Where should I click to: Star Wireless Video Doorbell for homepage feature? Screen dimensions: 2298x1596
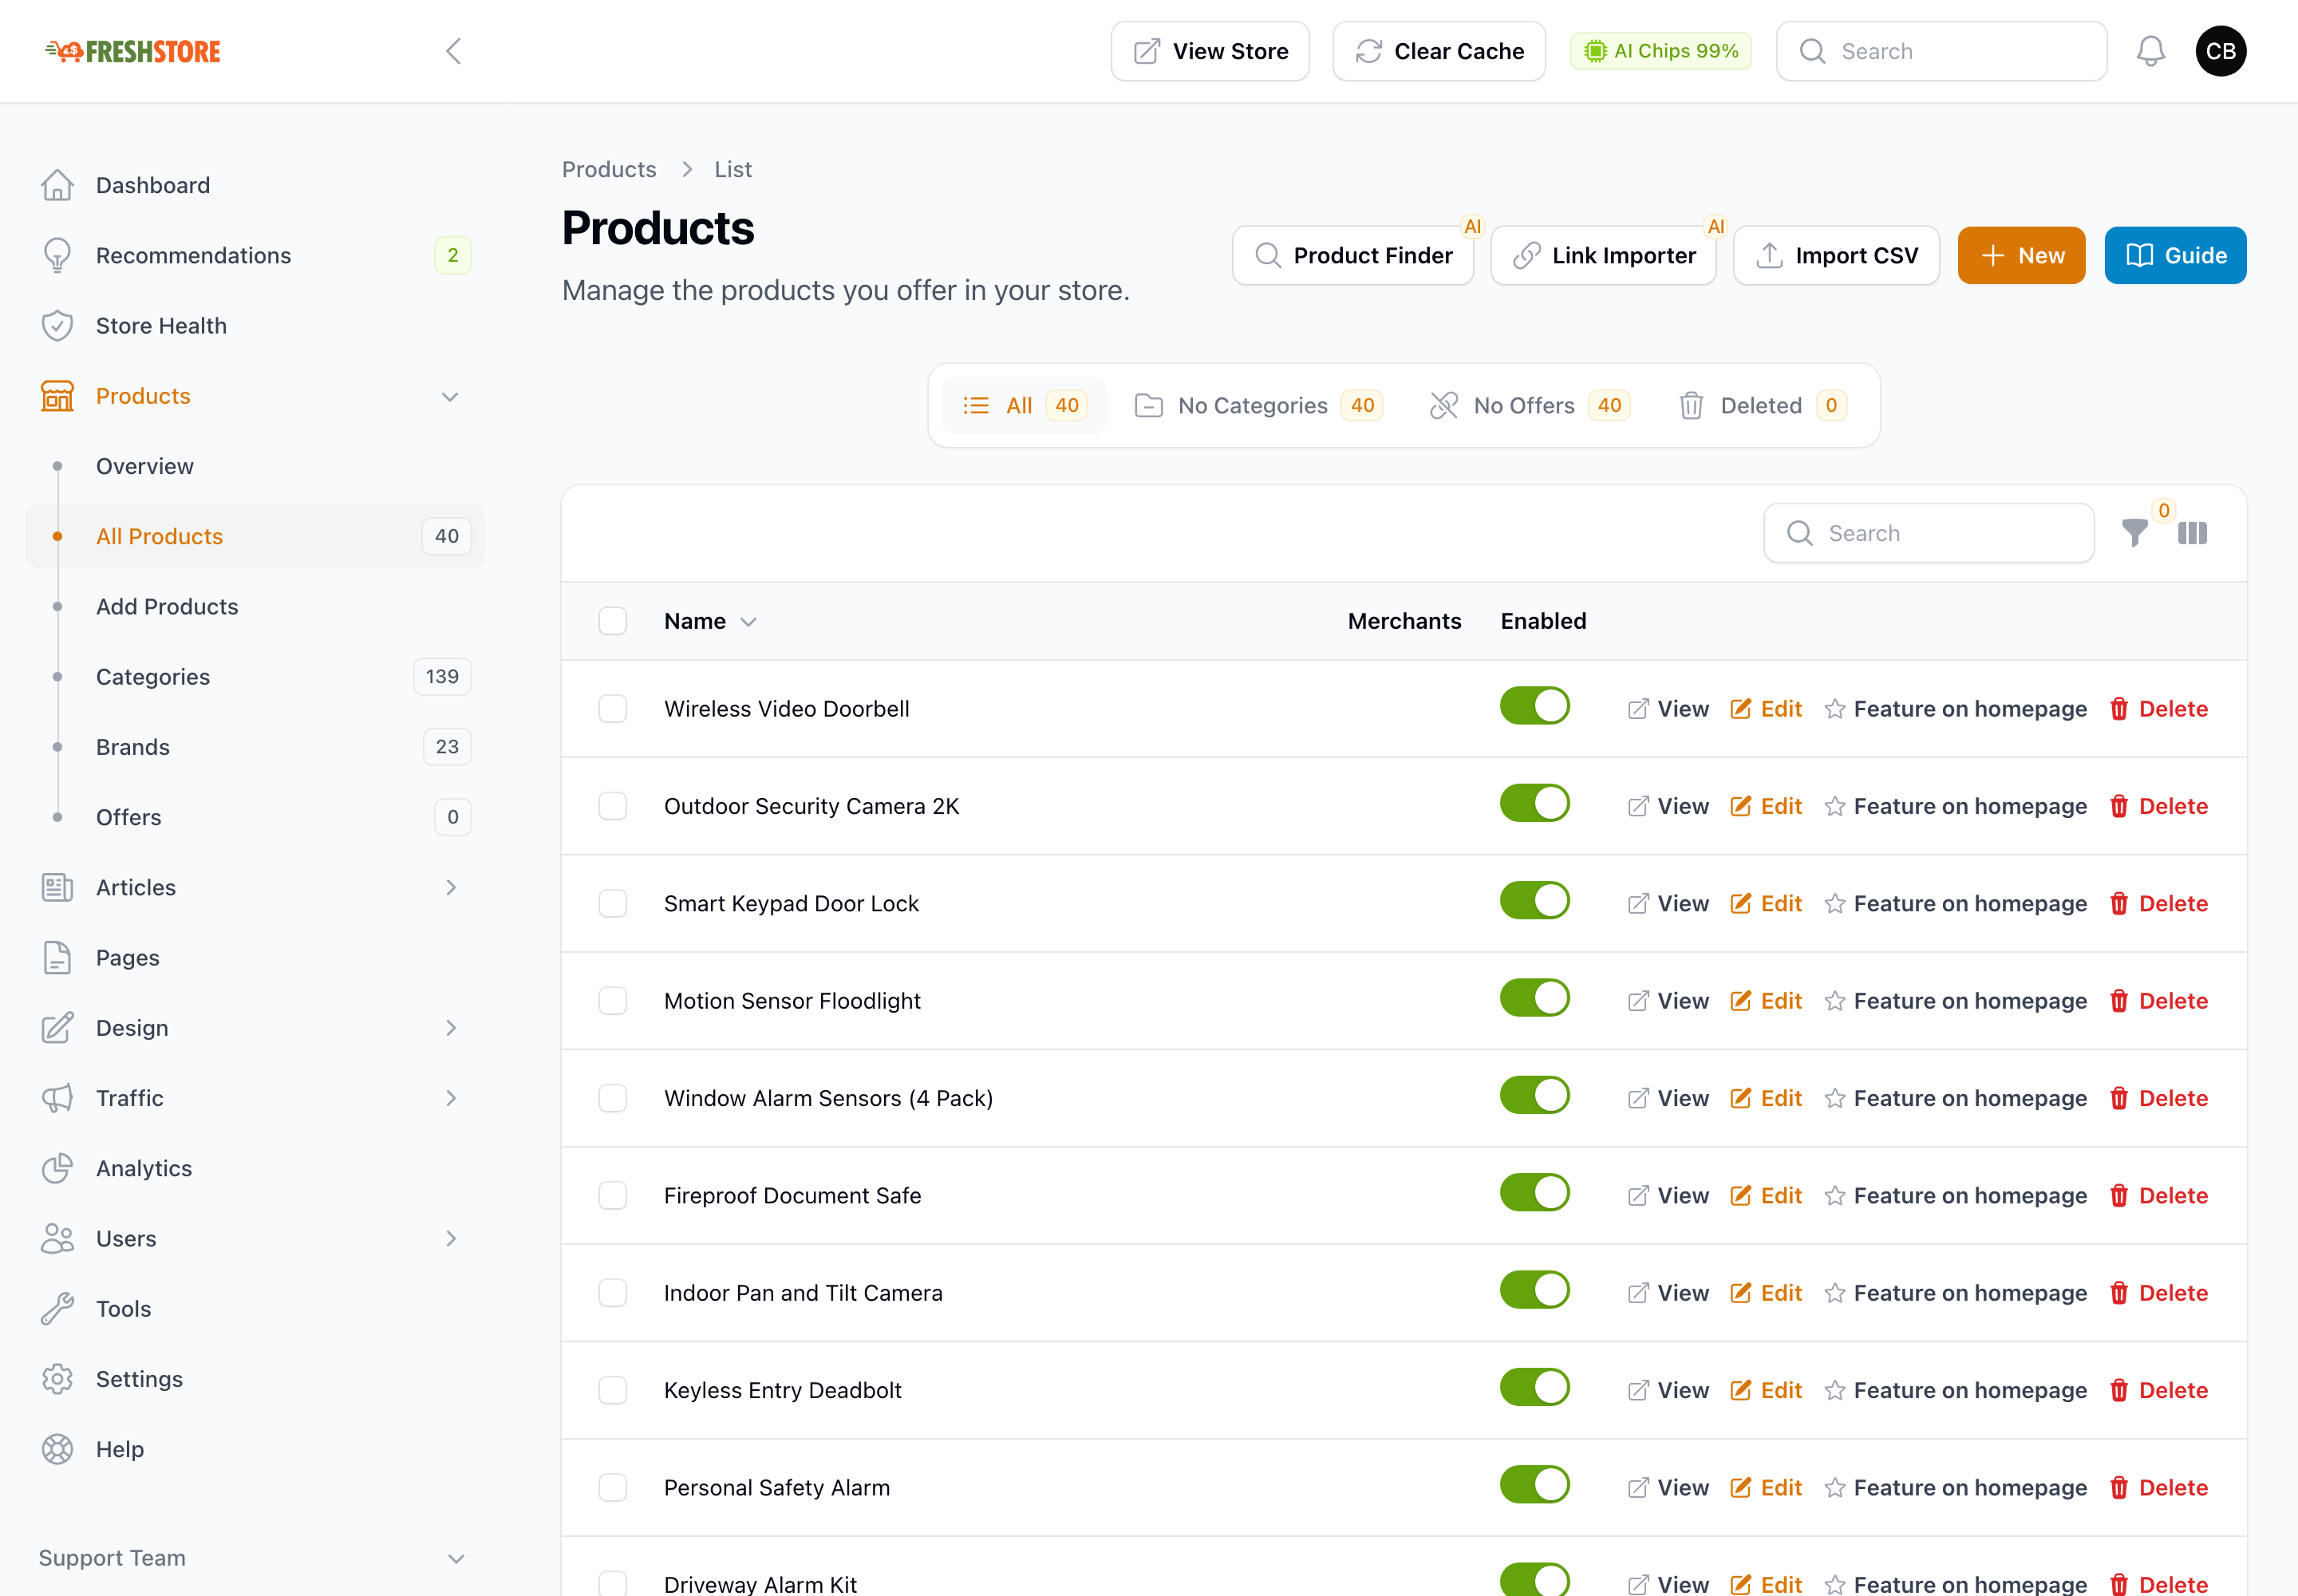[1955, 709]
